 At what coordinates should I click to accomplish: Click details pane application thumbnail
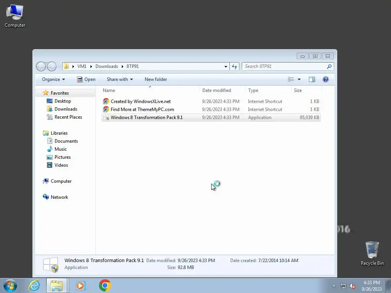[51, 265]
